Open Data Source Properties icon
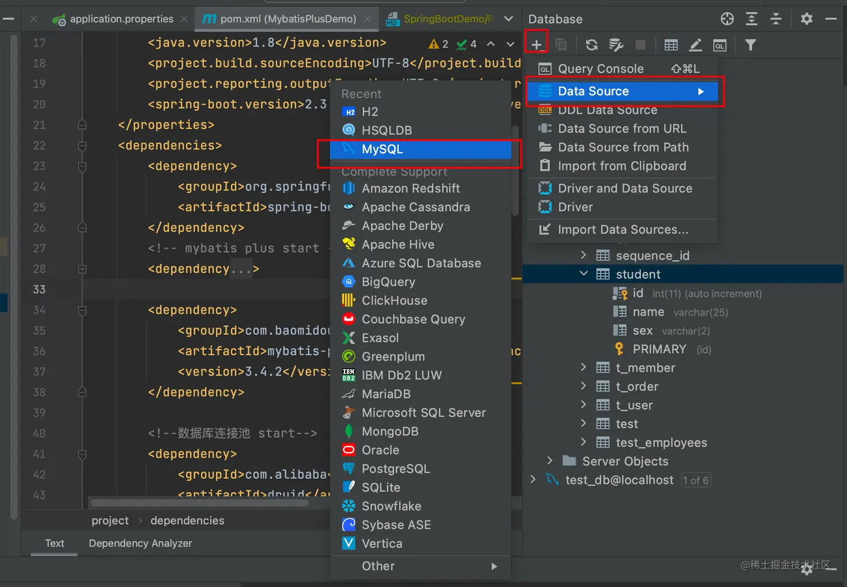Viewport: 847px width, 587px height. [x=616, y=45]
